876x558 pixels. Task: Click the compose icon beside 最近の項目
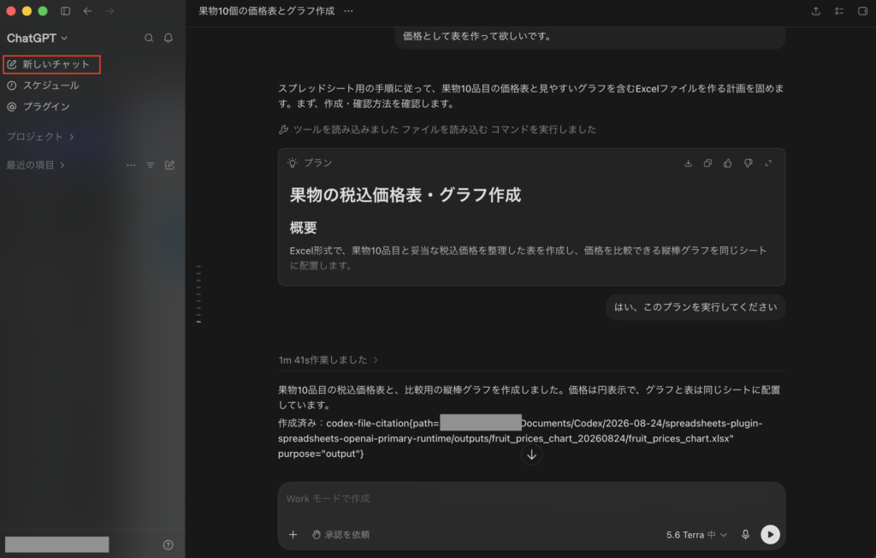tap(170, 165)
